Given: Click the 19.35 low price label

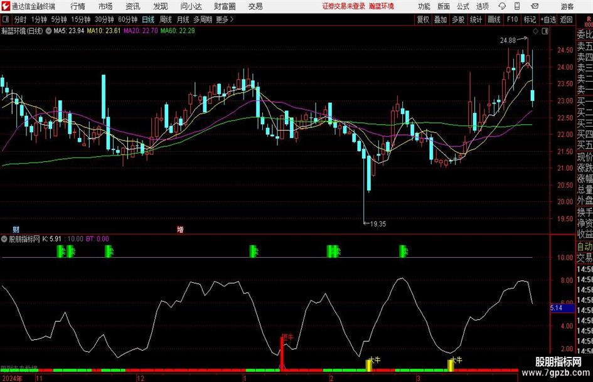Looking at the screenshot, I should tap(378, 224).
